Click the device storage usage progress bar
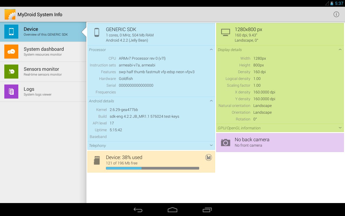The image size is (345, 216). pyautogui.click(x=153, y=168)
